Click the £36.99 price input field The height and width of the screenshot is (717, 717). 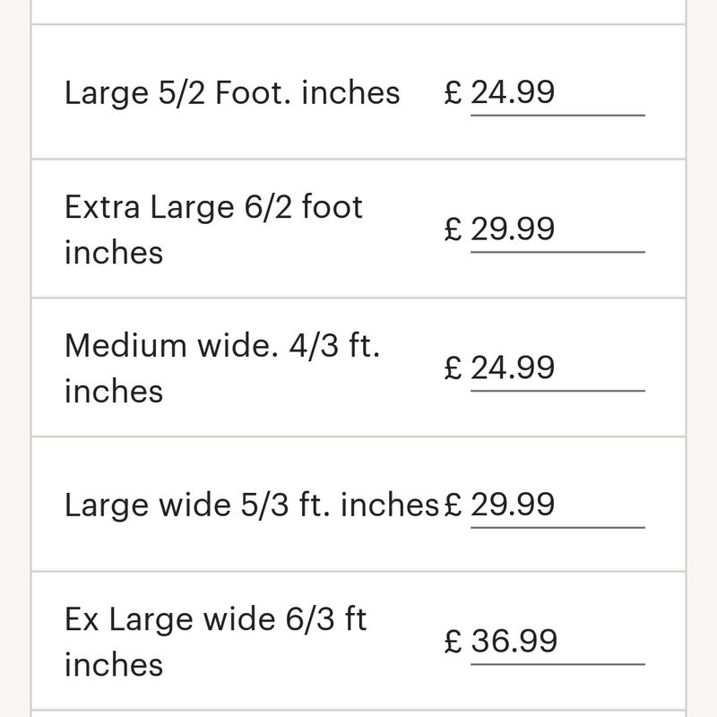point(556,642)
